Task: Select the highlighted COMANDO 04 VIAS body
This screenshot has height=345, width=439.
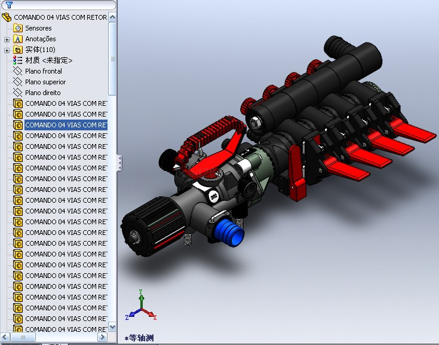Action: [66, 125]
